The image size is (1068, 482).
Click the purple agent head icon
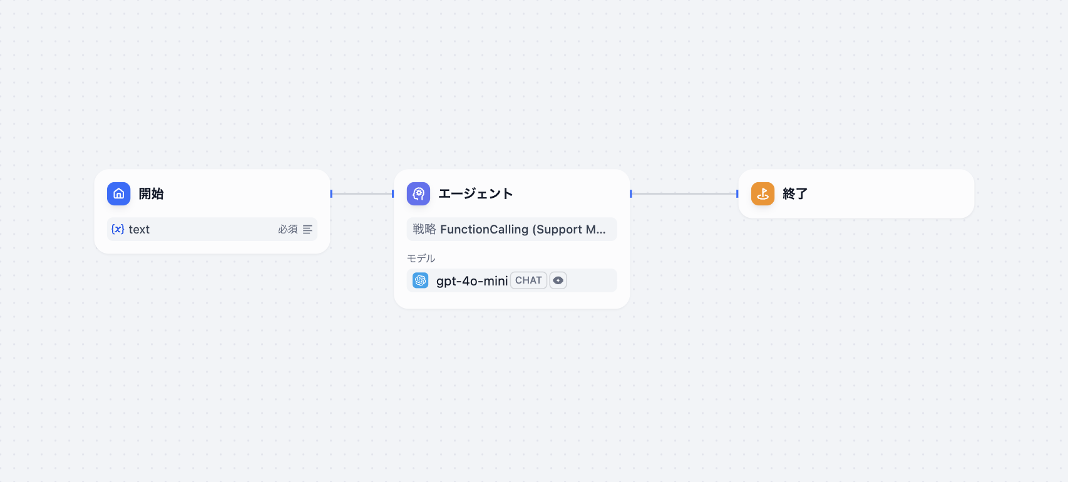click(418, 194)
